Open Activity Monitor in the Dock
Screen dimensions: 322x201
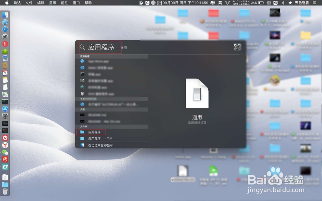(5, 123)
